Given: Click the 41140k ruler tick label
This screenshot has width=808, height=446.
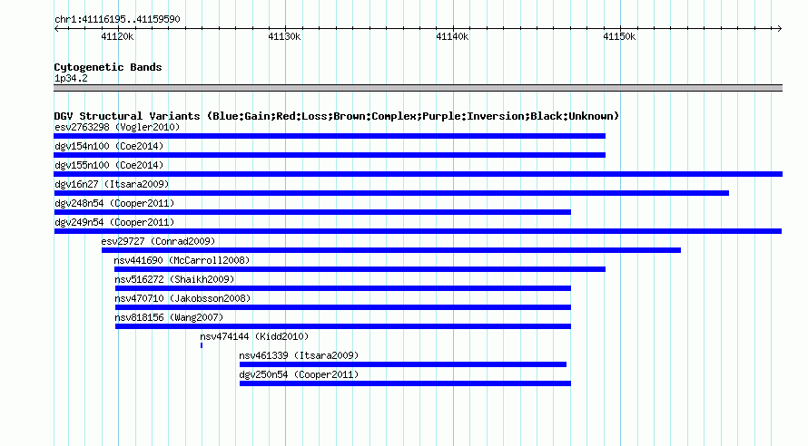Looking at the screenshot, I should pos(452,36).
